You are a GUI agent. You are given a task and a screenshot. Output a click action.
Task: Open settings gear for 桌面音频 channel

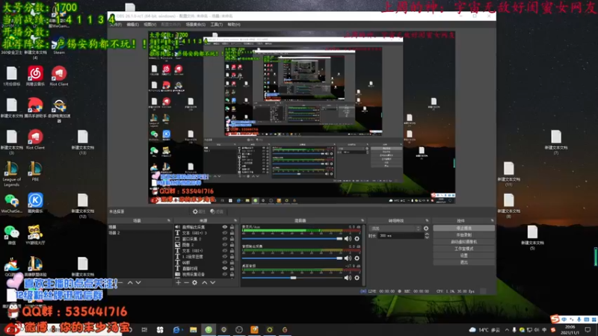coord(357,278)
